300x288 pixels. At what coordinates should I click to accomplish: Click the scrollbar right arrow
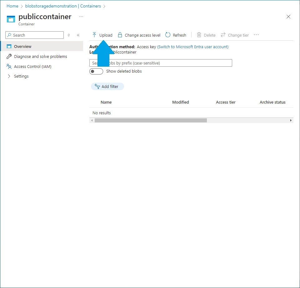(291, 120)
